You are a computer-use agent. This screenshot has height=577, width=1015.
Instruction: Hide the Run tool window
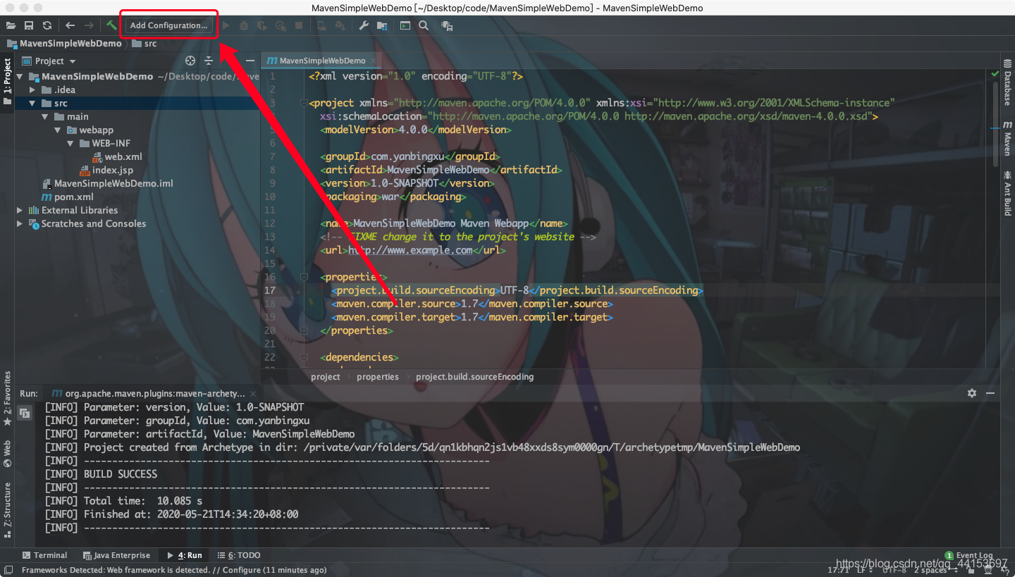tap(990, 393)
